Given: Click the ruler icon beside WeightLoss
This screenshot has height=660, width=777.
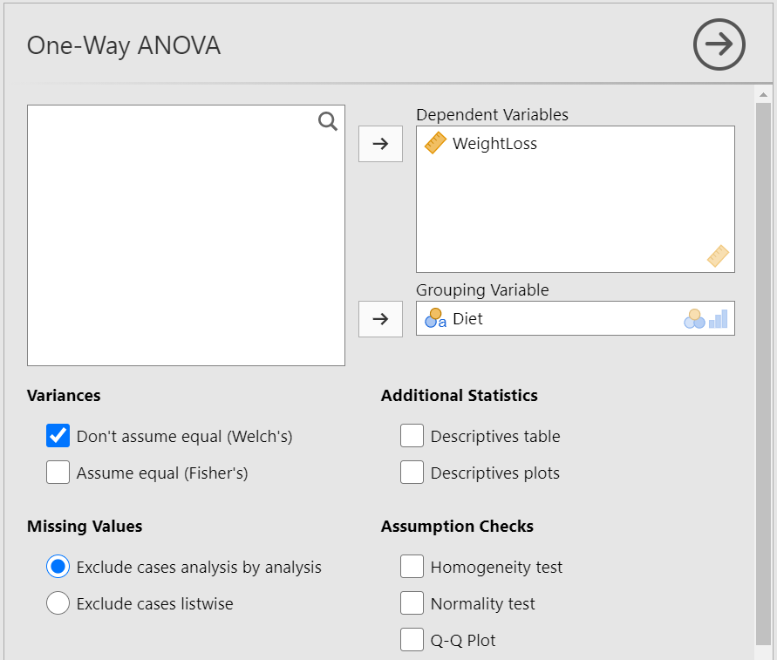Looking at the screenshot, I should point(435,144).
